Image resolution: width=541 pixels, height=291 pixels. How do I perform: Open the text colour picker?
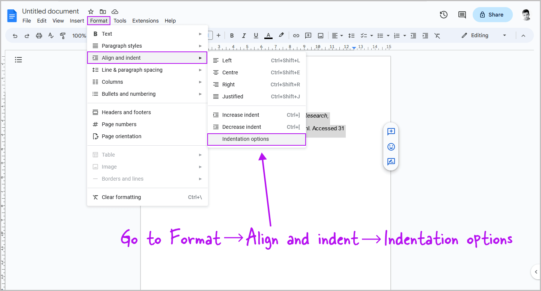tap(268, 35)
